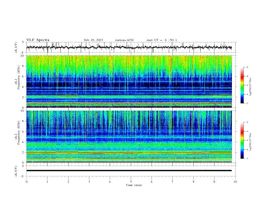Click the time axis tick label '6'
The height and width of the screenshot is (204, 265).
(x=152, y=182)
